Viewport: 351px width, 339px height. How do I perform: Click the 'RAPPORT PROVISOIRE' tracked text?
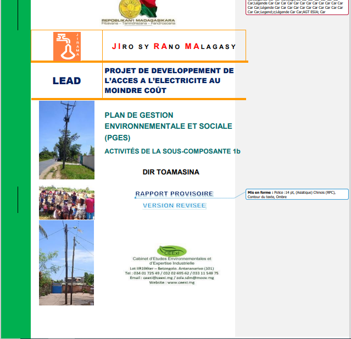click(x=174, y=194)
